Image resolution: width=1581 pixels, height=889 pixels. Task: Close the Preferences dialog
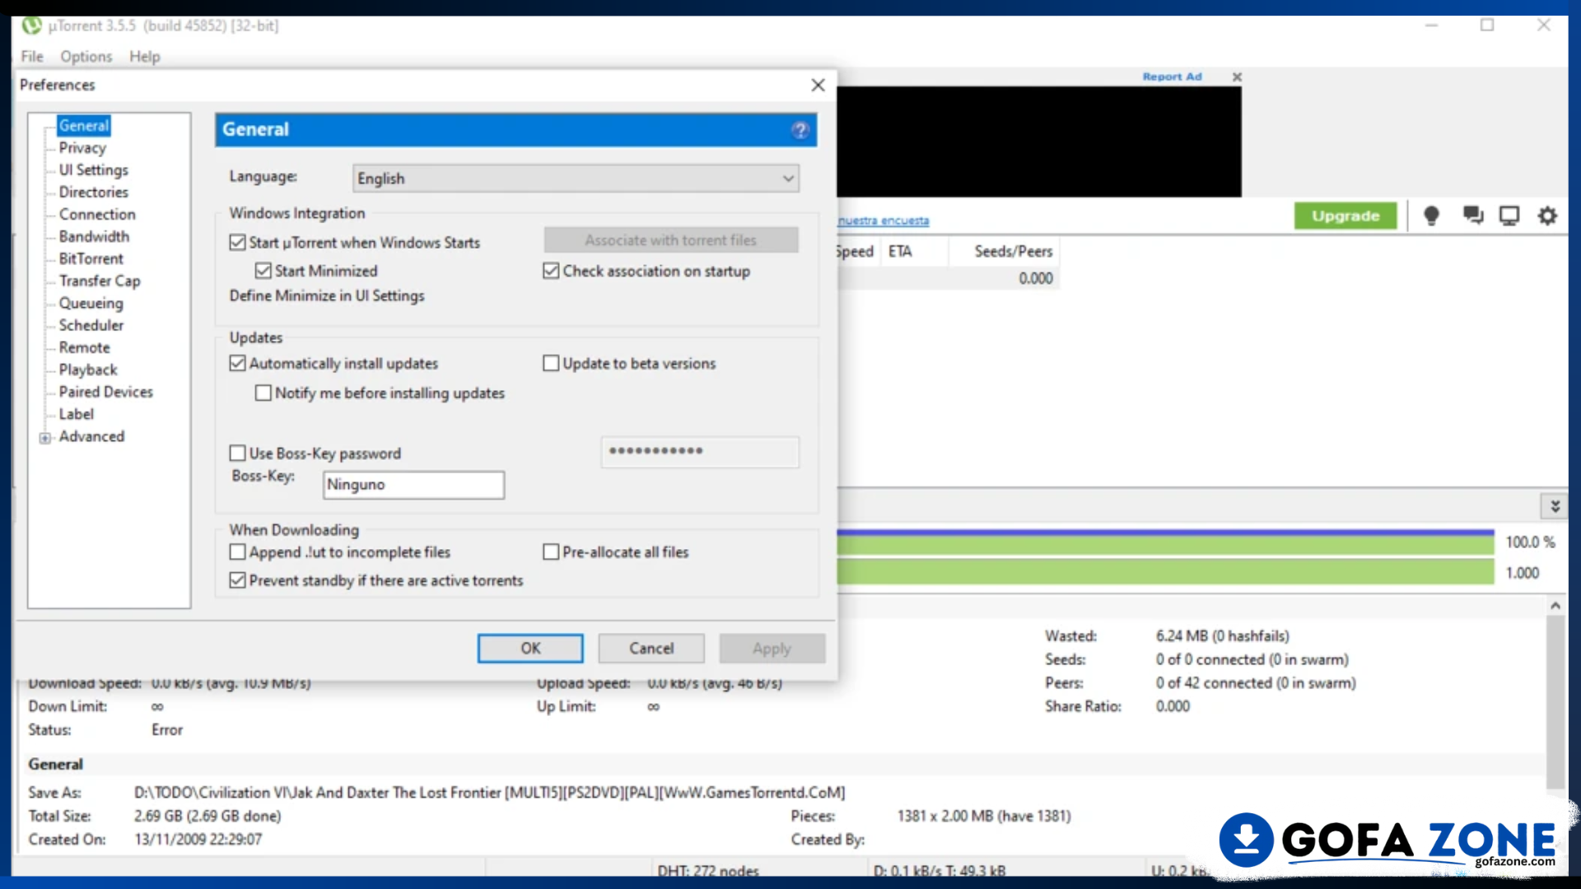[x=818, y=85]
